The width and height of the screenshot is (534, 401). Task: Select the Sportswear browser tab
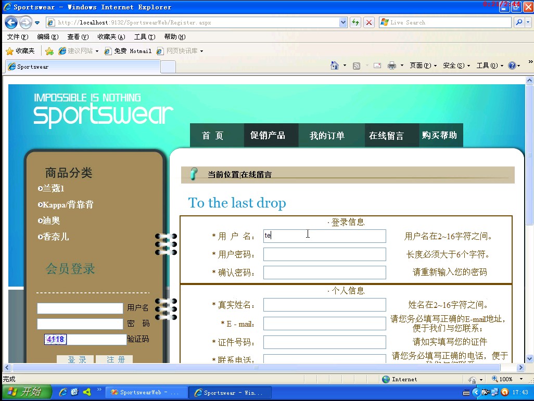(83, 67)
